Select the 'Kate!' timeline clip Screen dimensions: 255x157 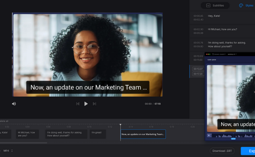[5, 134]
